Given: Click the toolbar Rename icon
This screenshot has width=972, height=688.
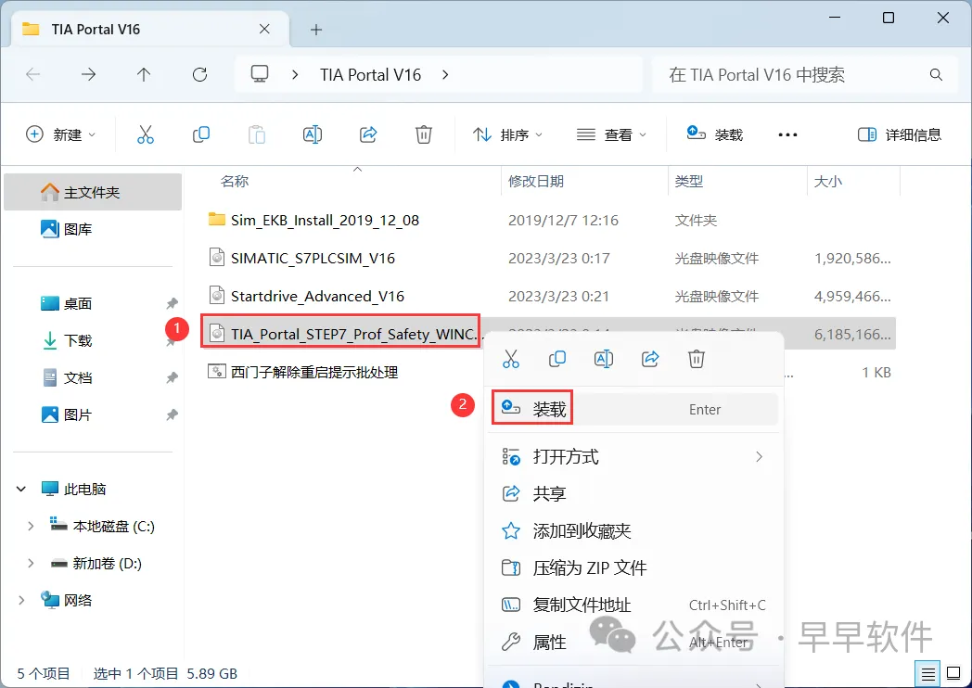Looking at the screenshot, I should pos(313,134).
